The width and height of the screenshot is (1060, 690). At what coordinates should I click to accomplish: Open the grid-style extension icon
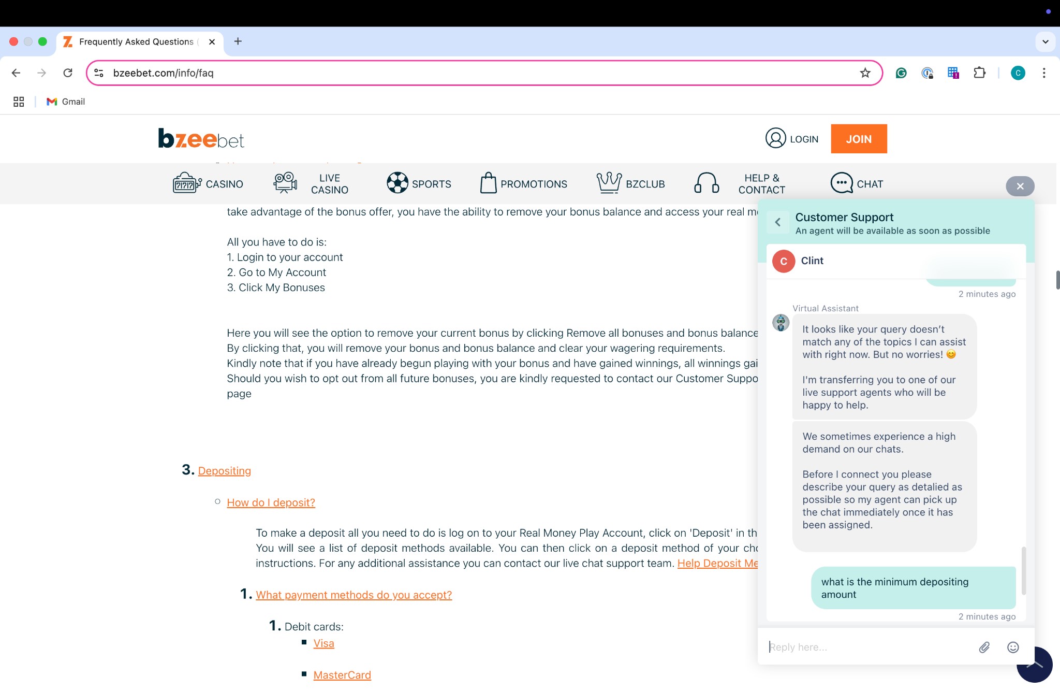click(x=953, y=73)
